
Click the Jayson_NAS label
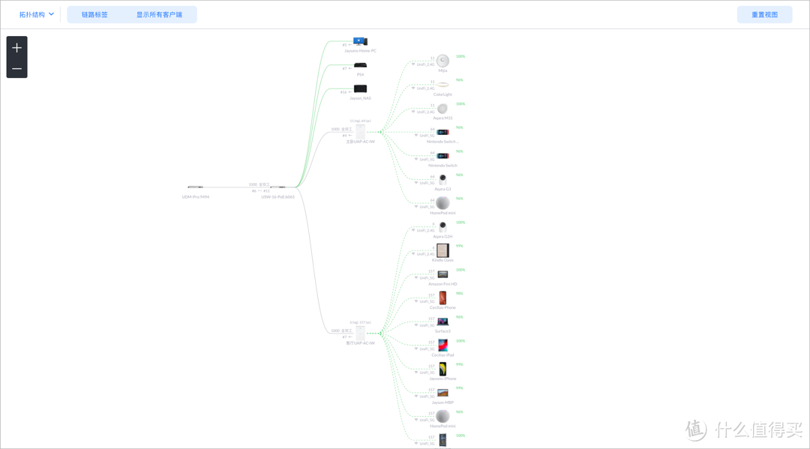click(x=360, y=98)
